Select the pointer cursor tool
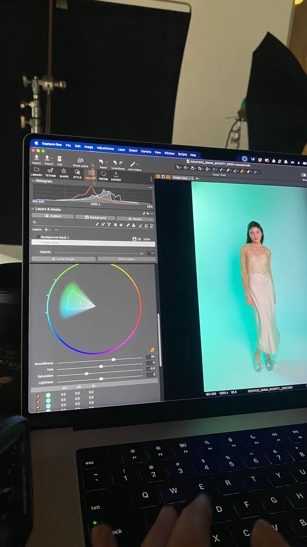307x547 pixels. (x=178, y=167)
